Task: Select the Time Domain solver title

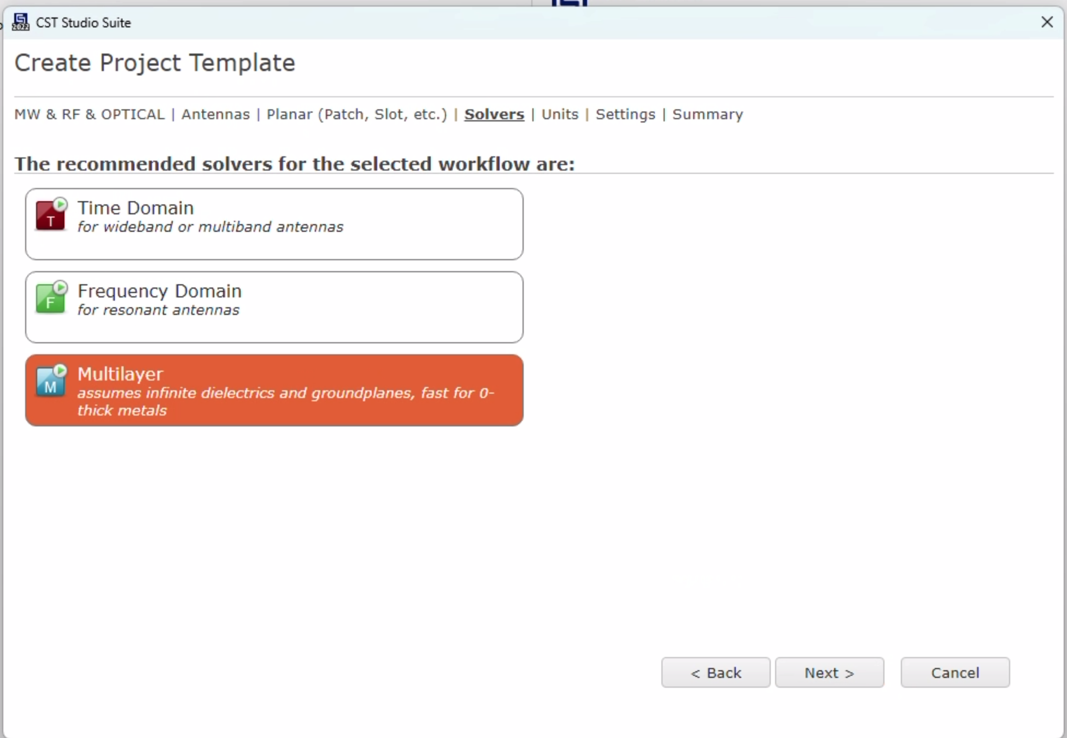Action: (136, 208)
